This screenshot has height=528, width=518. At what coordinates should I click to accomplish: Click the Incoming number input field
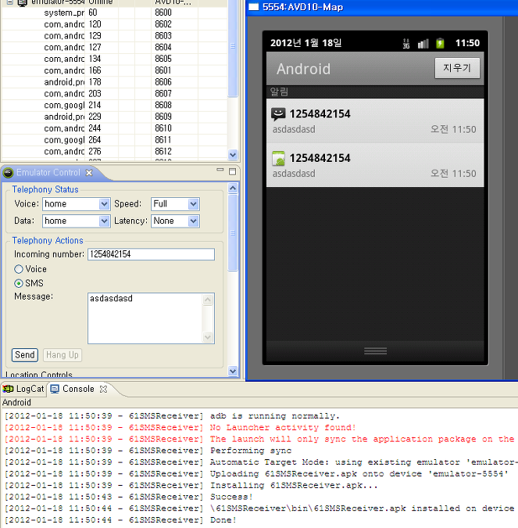[151, 254]
